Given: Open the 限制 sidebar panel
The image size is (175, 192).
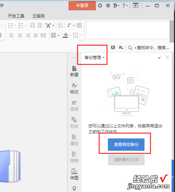Looking at the screenshot, I should [x=74, y=157].
